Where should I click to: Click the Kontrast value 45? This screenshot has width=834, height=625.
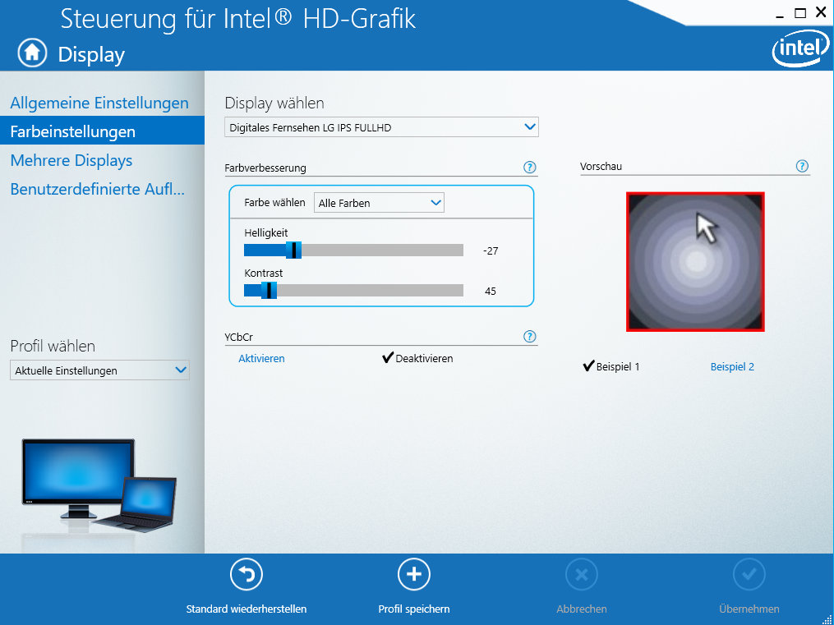pos(491,292)
